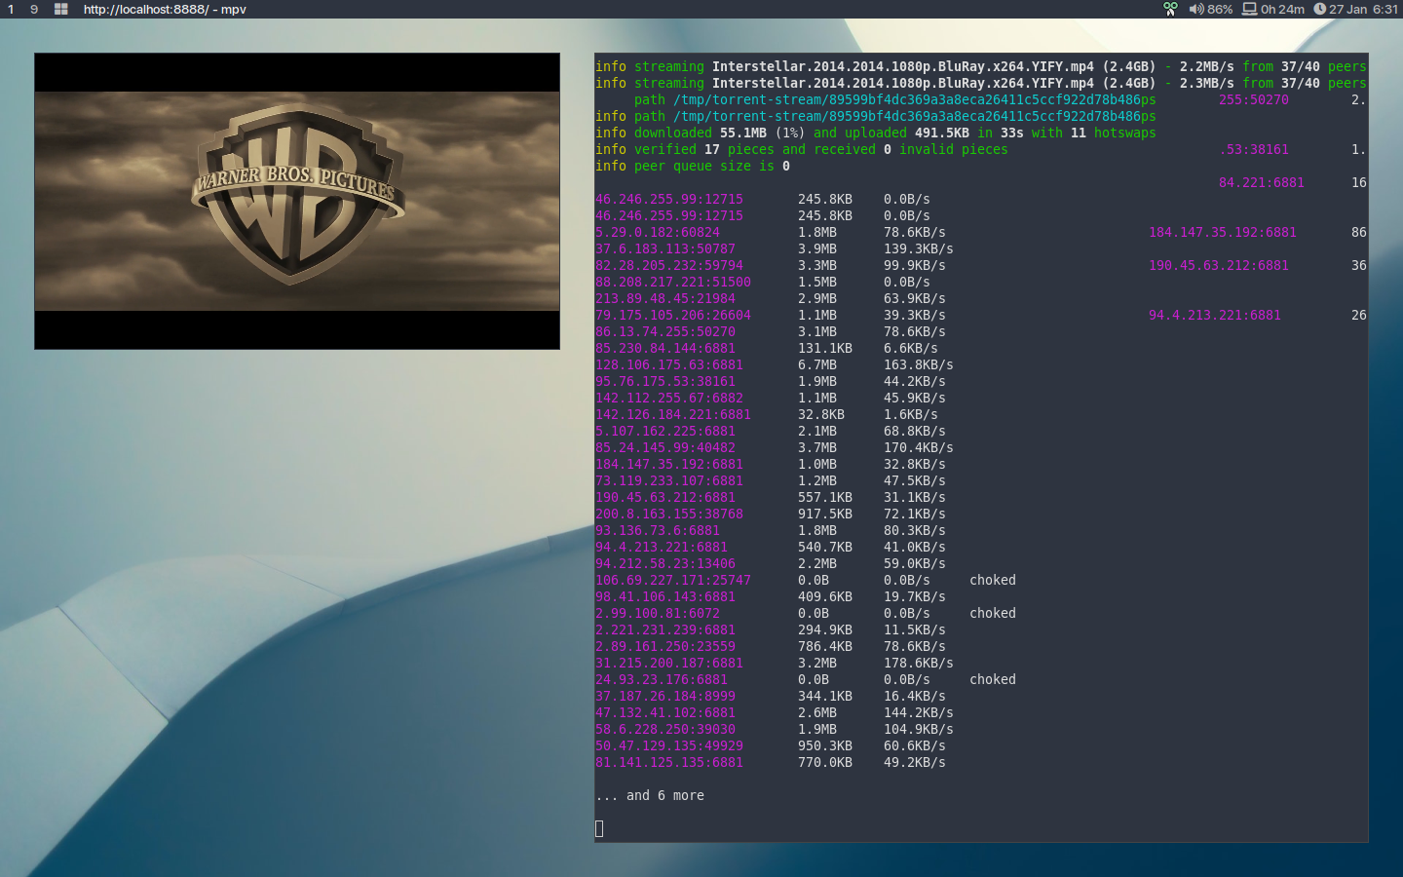Image resolution: width=1403 pixels, height=877 pixels.
Task: Click the 178.6KB/s speed value
Action: [x=919, y=663]
